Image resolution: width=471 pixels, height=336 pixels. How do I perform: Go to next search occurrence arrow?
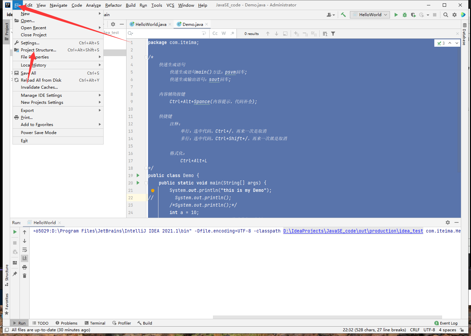click(277, 34)
